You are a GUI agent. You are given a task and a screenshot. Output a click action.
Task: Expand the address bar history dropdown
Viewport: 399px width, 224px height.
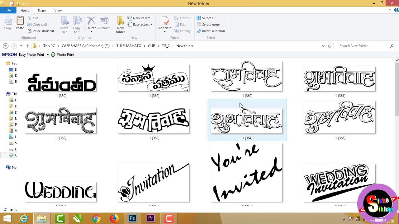tap(323, 46)
